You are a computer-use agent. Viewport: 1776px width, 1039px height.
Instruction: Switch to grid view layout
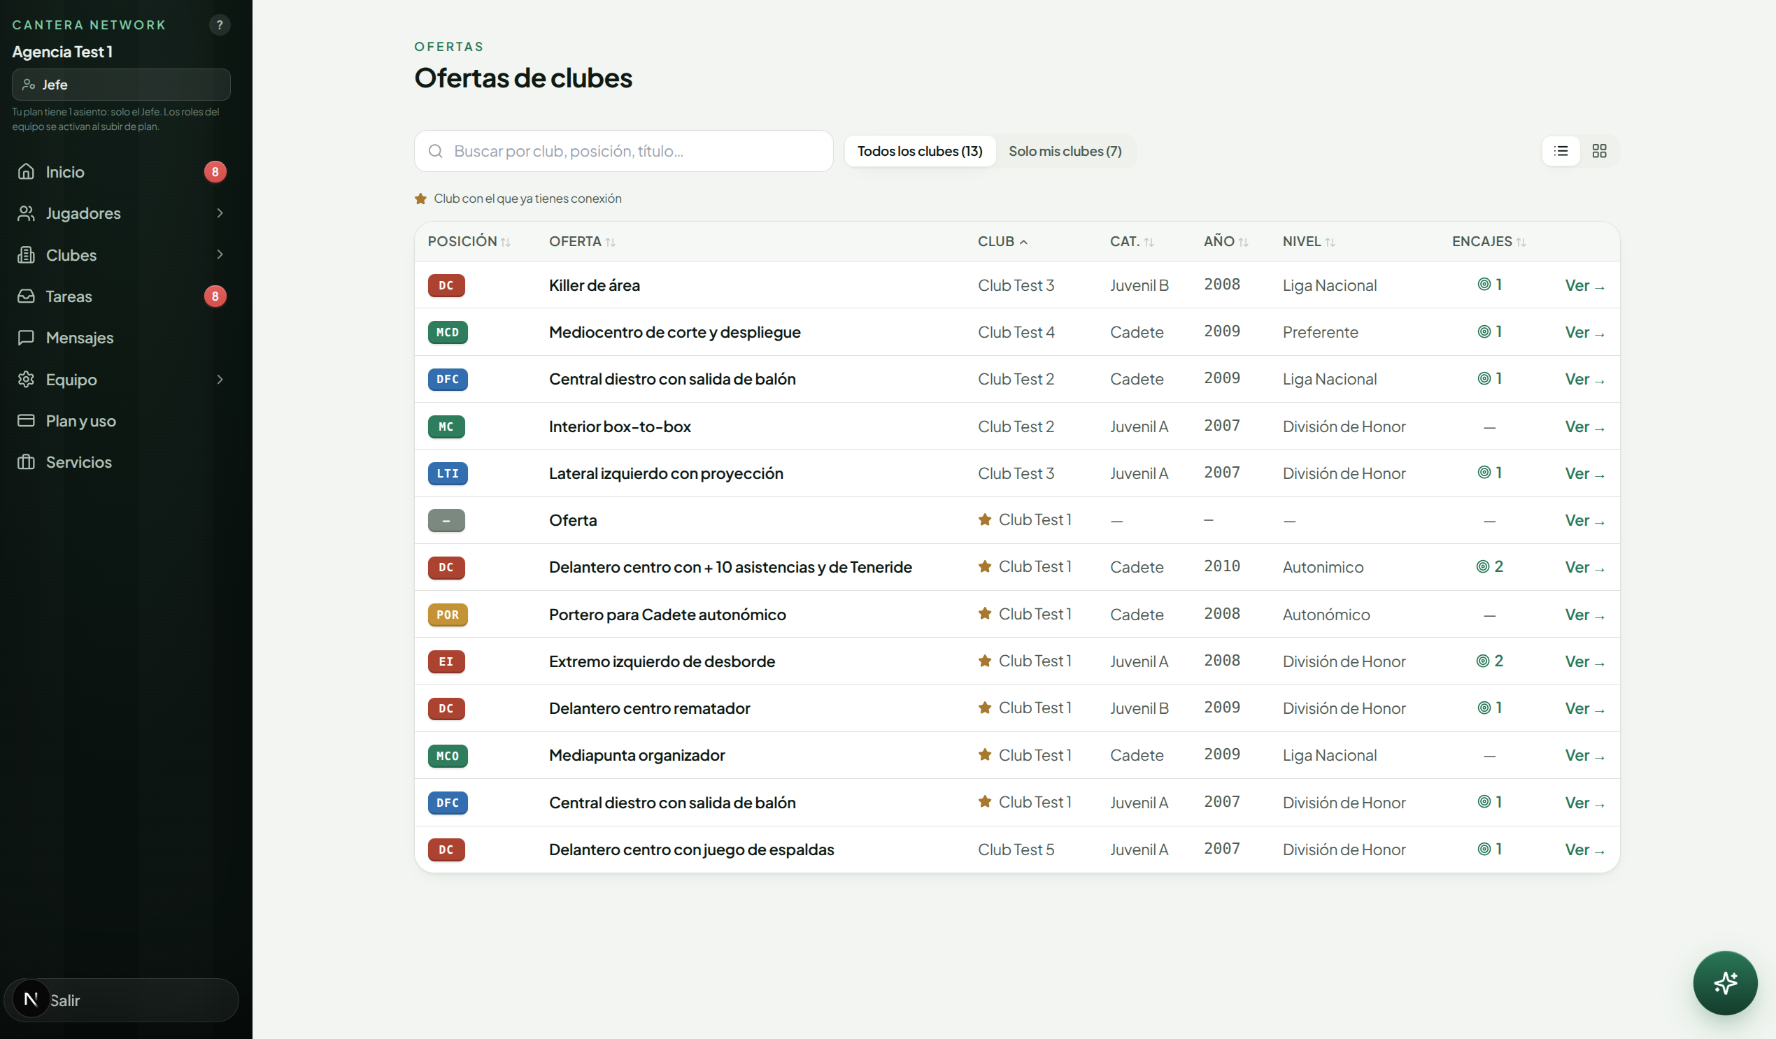[1599, 151]
